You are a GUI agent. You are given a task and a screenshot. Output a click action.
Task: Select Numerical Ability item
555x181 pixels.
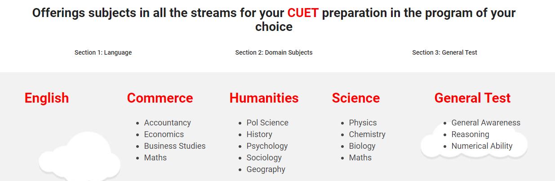click(x=482, y=146)
